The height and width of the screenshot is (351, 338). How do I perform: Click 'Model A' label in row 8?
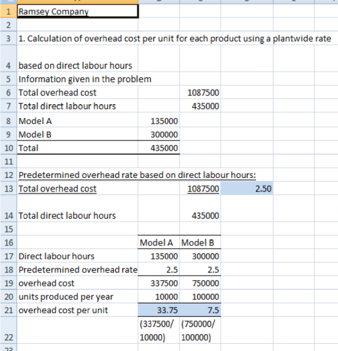[35, 121]
